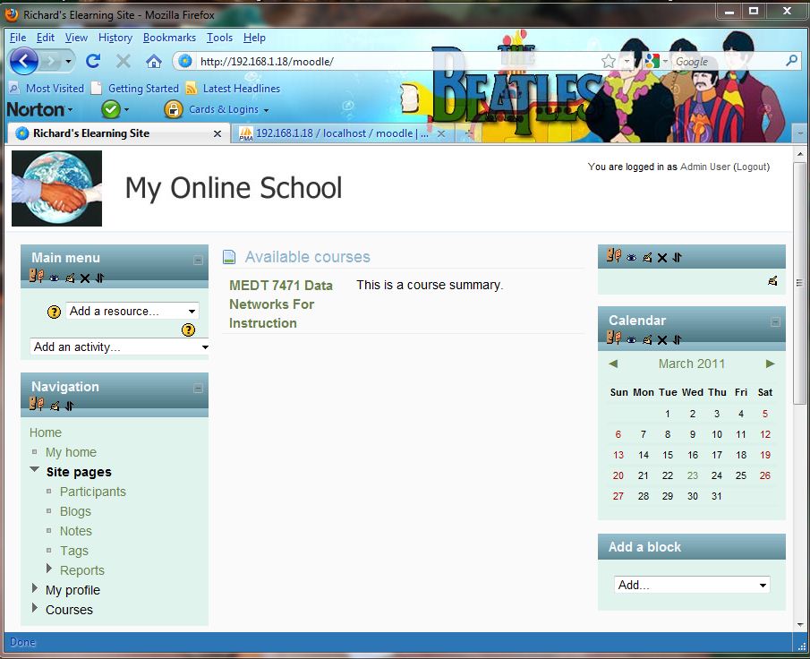This screenshot has height=659, width=810.
Task: Bookmark this page with the star
Action: [x=609, y=62]
